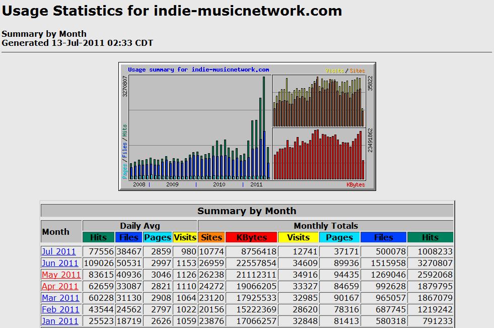Screen dimensions: 494x328
Task: Click the cyan Monthly Totals Pages header
Action: [x=339, y=237]
